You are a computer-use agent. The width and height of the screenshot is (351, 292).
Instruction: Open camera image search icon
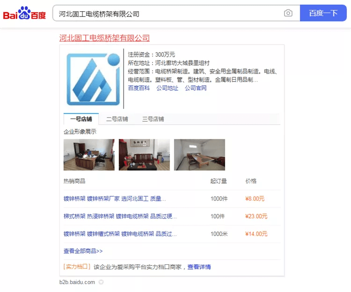[288, 13]
